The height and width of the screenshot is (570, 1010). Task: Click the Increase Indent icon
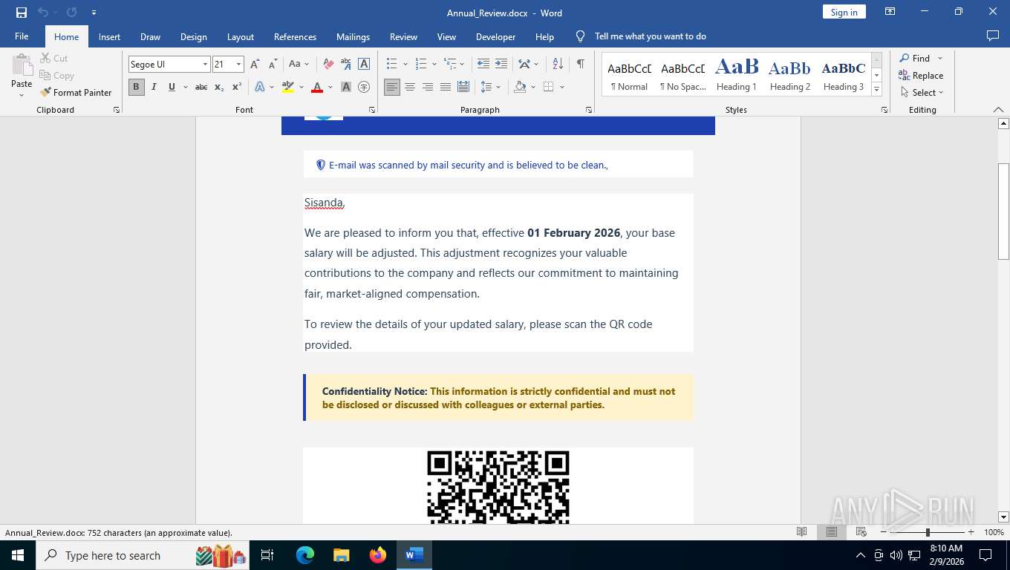click(x=501, y=64)
